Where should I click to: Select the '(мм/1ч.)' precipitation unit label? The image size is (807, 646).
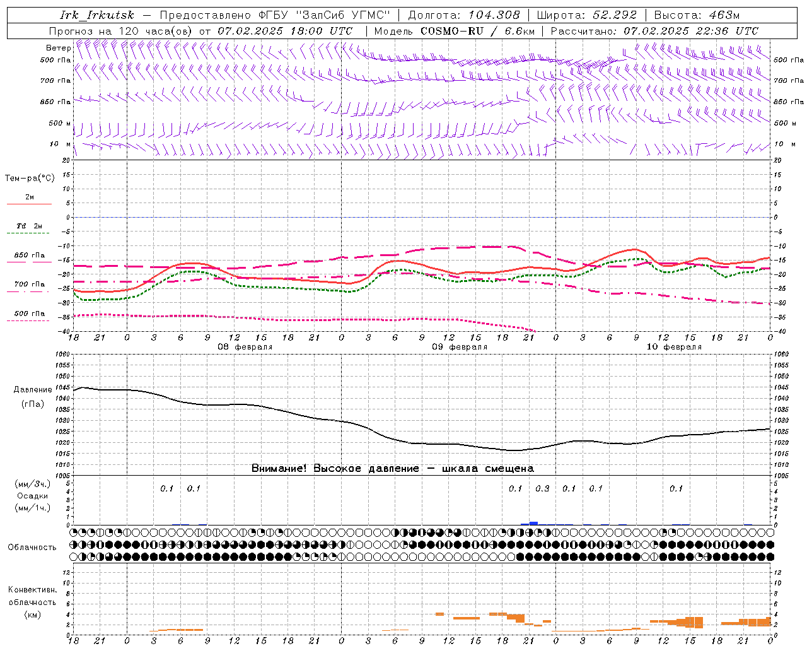(33, 508)
